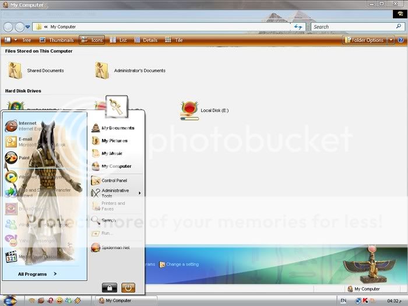Expand Administrative Tools submenu arrow
Image resolution: width=408 pixels, height=306 pixels.
140,193
